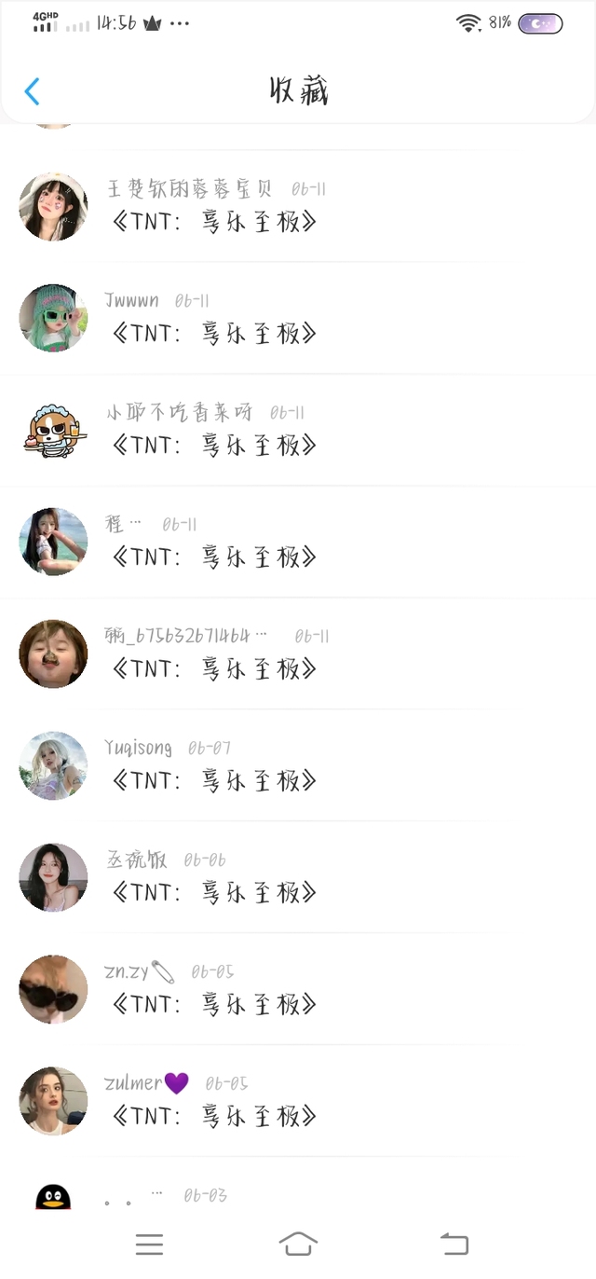Tap the cartoon dog chef avatar
Viewport: 596px width, 1279px height.
[x=53, y=430]
